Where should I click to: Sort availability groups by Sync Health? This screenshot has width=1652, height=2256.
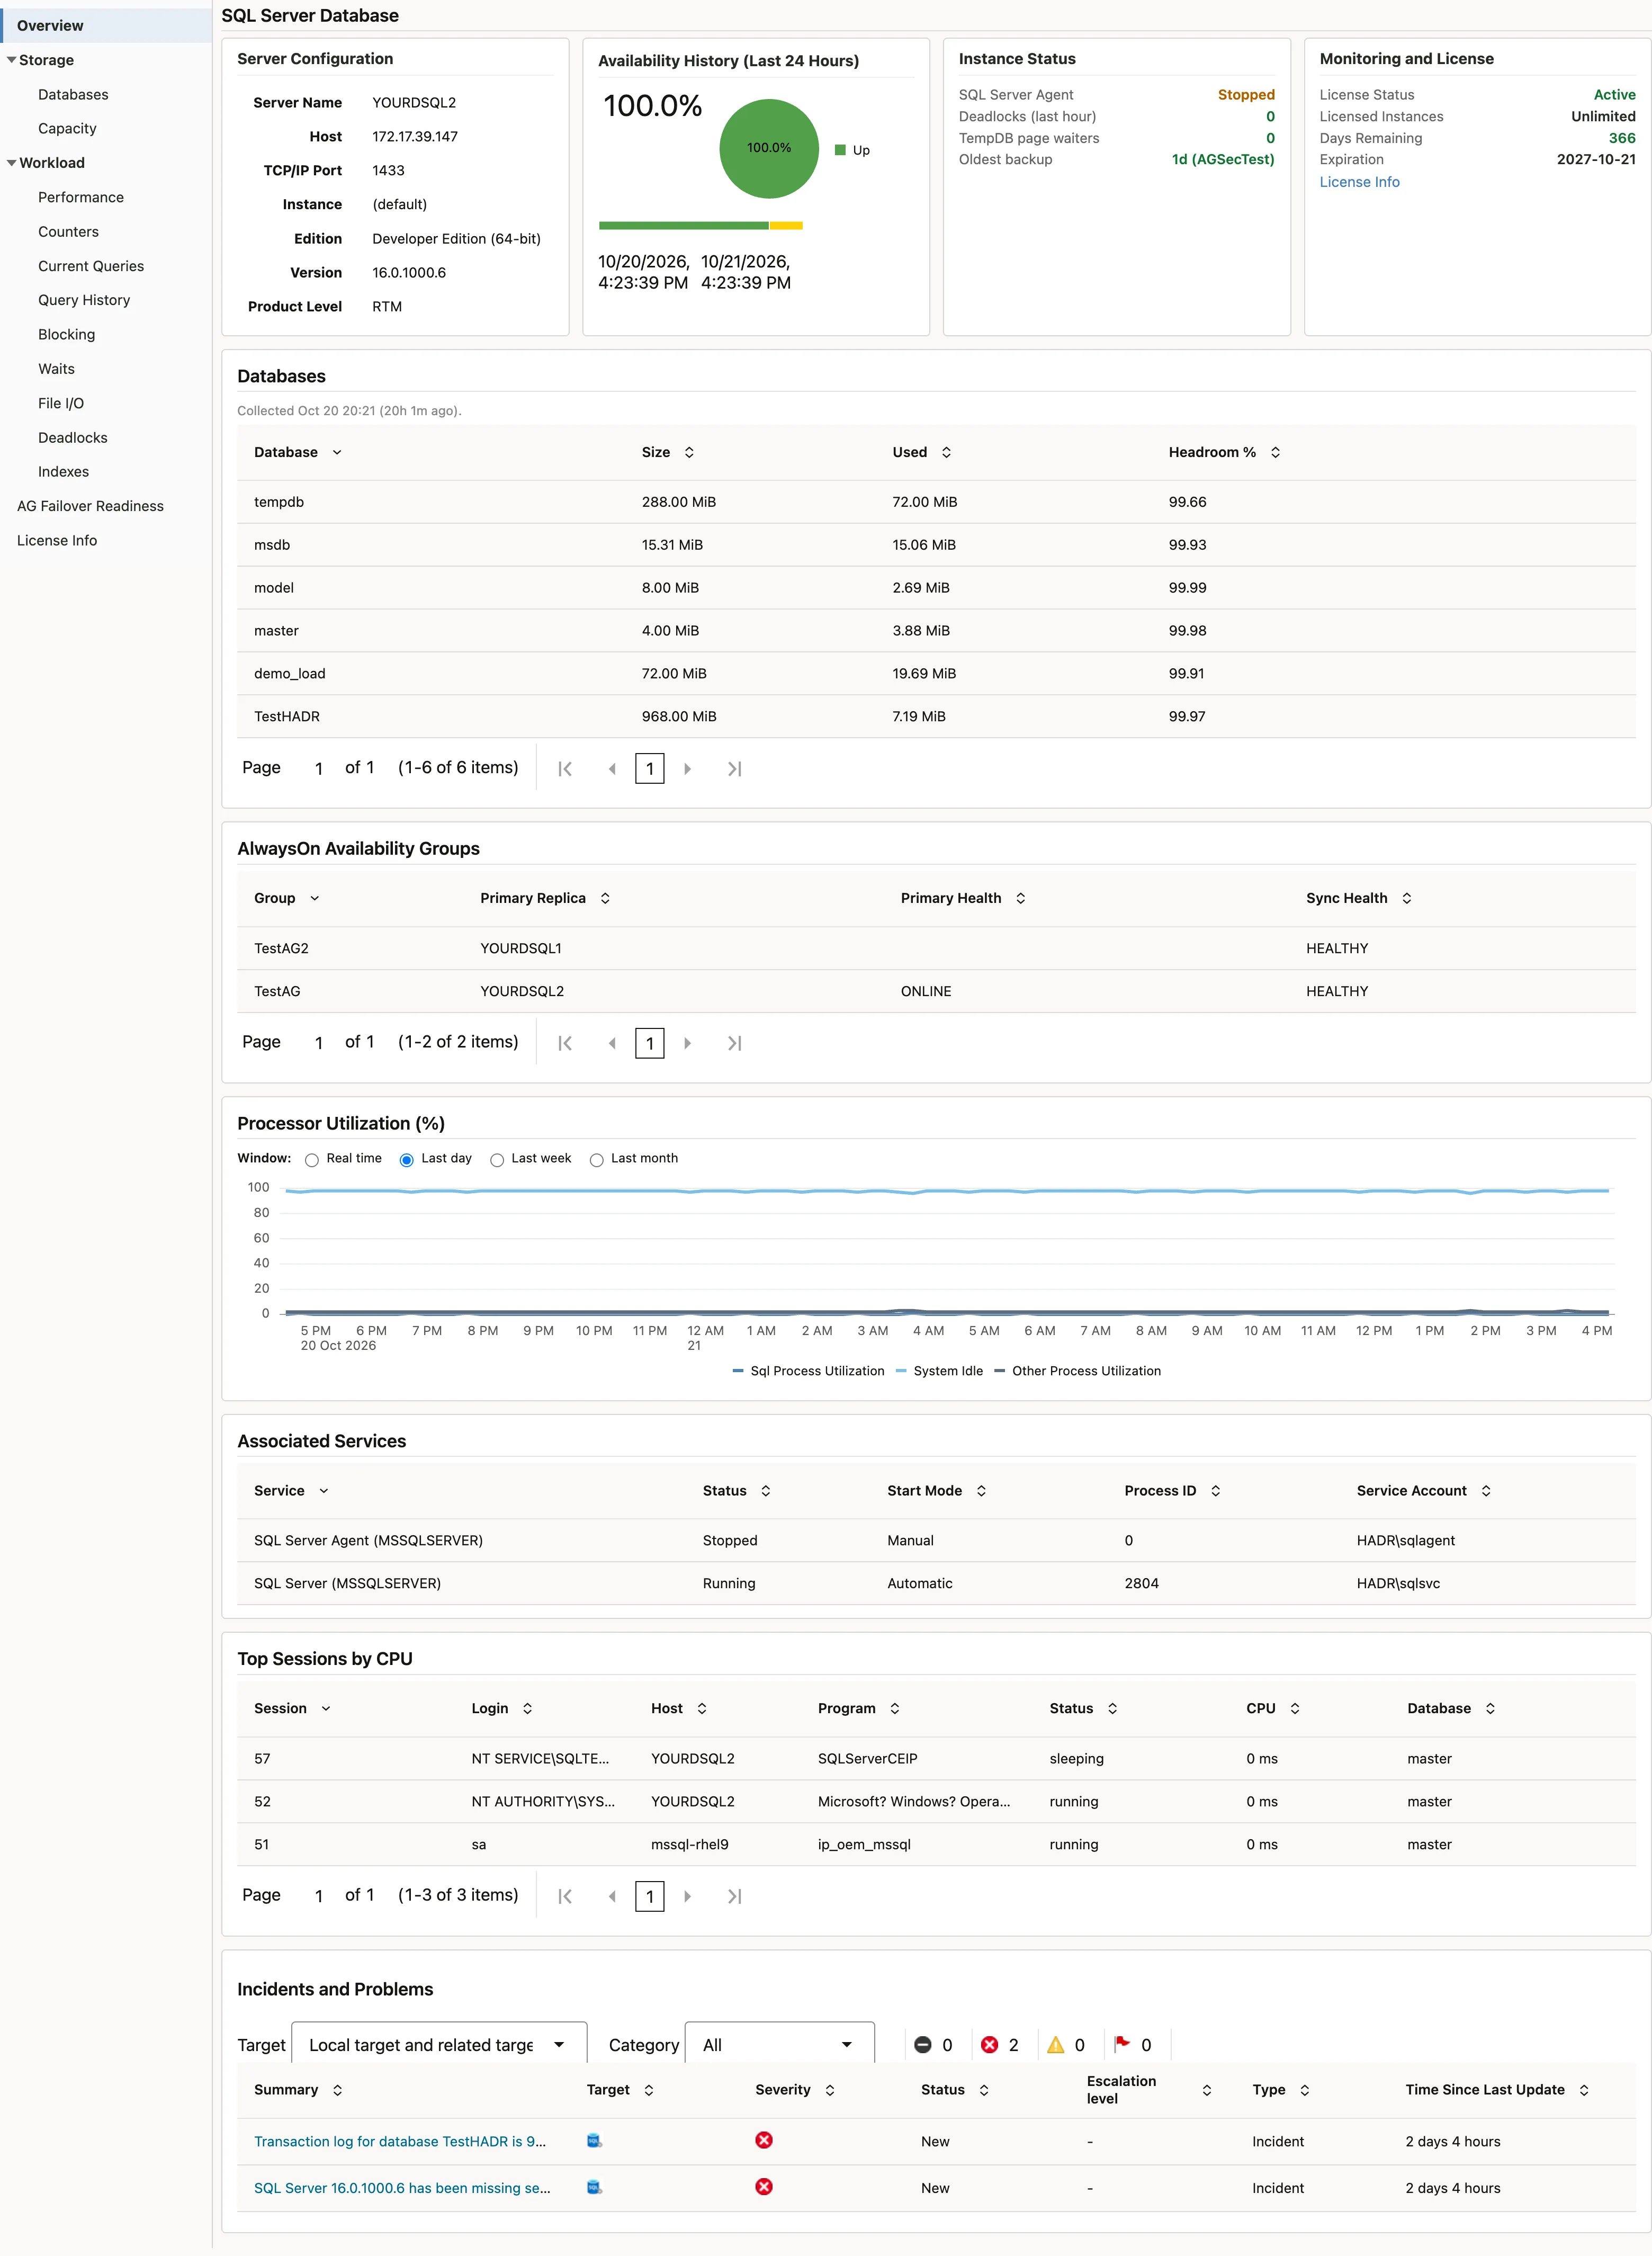1406,898
